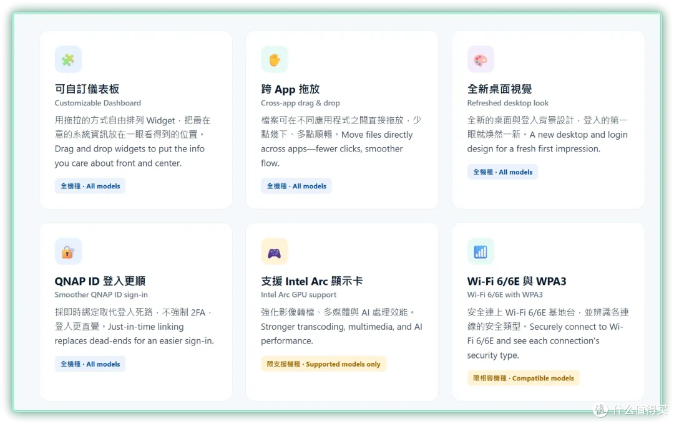Click the Customizable Dashboard subtitle
Viewport: 674px width, 424px height.
pos(97,103)
